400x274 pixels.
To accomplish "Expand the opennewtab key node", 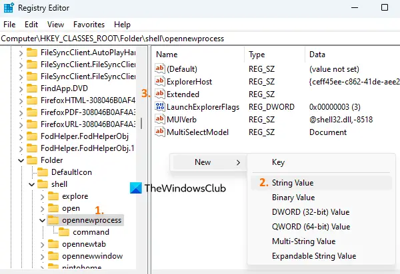I will [43, 245].
